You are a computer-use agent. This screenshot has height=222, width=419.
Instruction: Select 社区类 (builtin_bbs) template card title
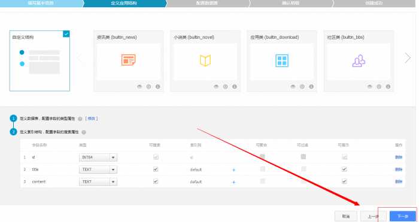tap(346, 38)
